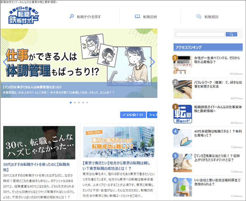Open 転職サイトを探す menu item
Viewport: 246px width, 201px height.
pos(89,17)
